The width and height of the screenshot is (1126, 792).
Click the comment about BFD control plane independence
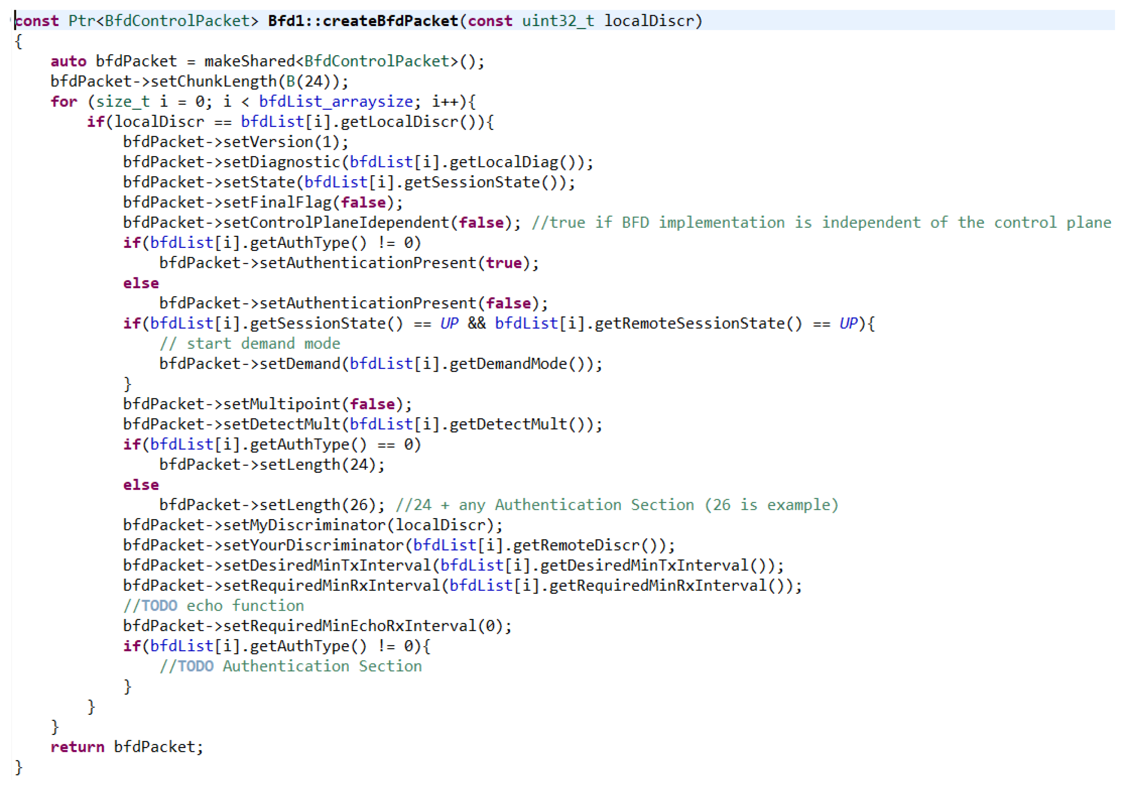821,222
